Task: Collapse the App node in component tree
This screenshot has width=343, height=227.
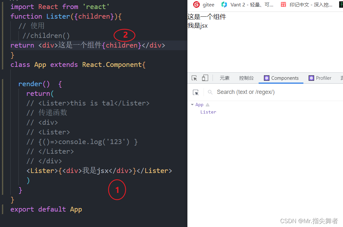Action: (192, 104)
